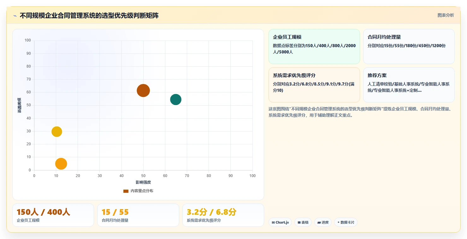Toggle the 内容重点分布 legend color box
This screenshot has width=467, height=239.
(126, 191)
